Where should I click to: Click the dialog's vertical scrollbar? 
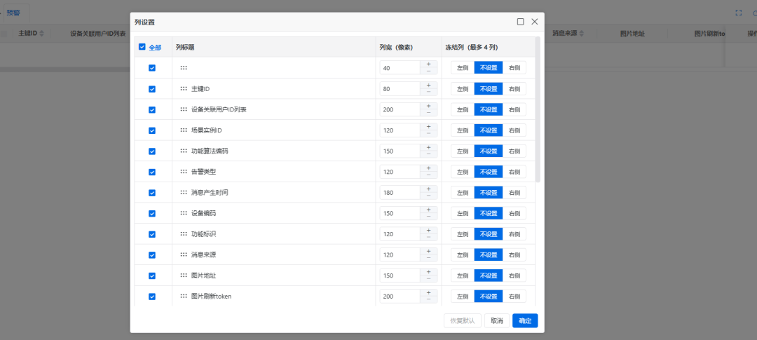click(x=538, y=109)
